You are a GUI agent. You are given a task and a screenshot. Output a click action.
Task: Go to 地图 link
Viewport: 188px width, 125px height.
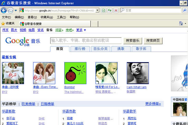(x=32, y=30)
